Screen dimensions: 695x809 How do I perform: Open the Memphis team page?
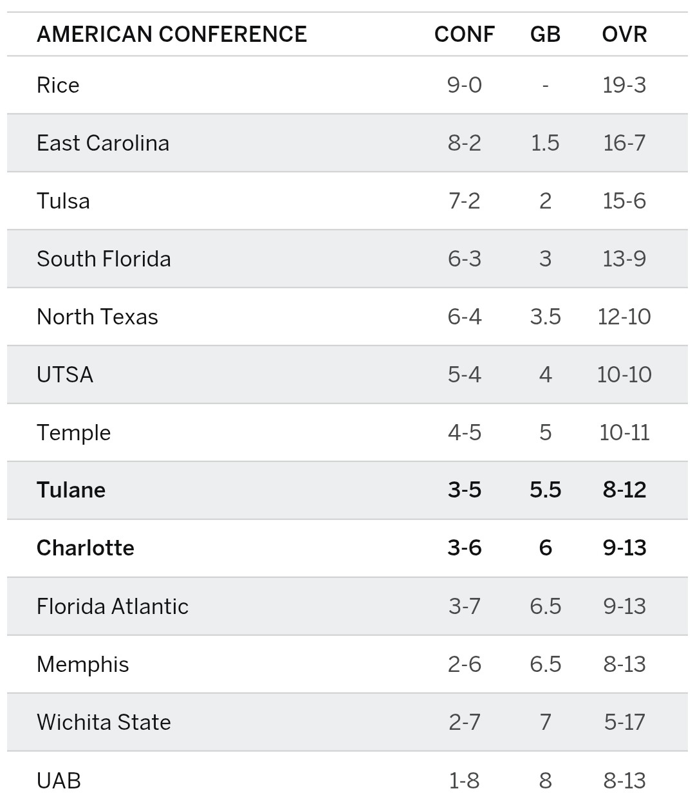pos(82,664)
